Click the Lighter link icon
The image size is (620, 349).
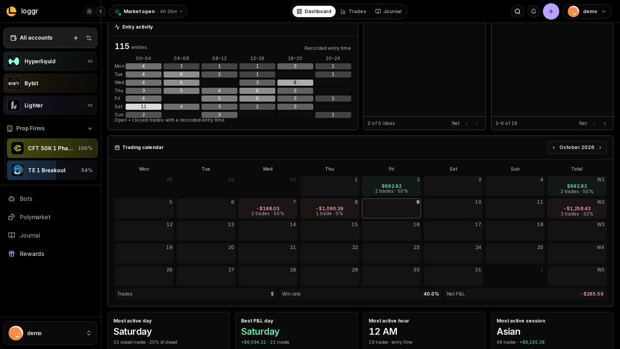pyautogui.click(x=90, y=105)
